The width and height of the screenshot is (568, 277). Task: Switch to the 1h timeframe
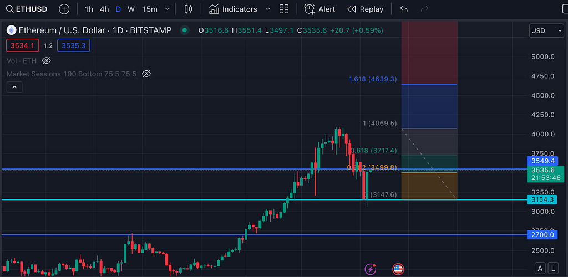89,9
